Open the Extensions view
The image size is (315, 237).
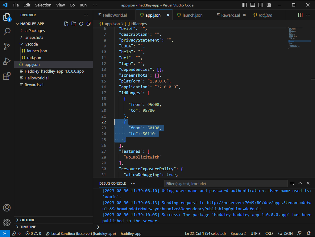(x=7, y=76)
